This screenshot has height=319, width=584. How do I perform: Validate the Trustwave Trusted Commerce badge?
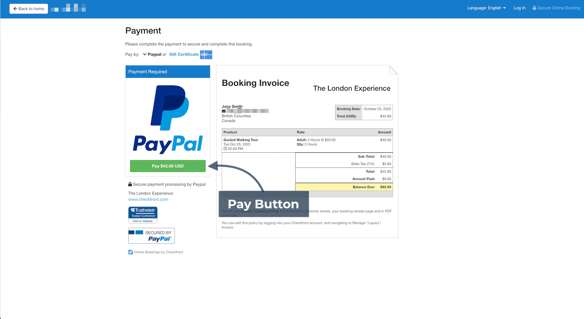[x=143, y=215]
